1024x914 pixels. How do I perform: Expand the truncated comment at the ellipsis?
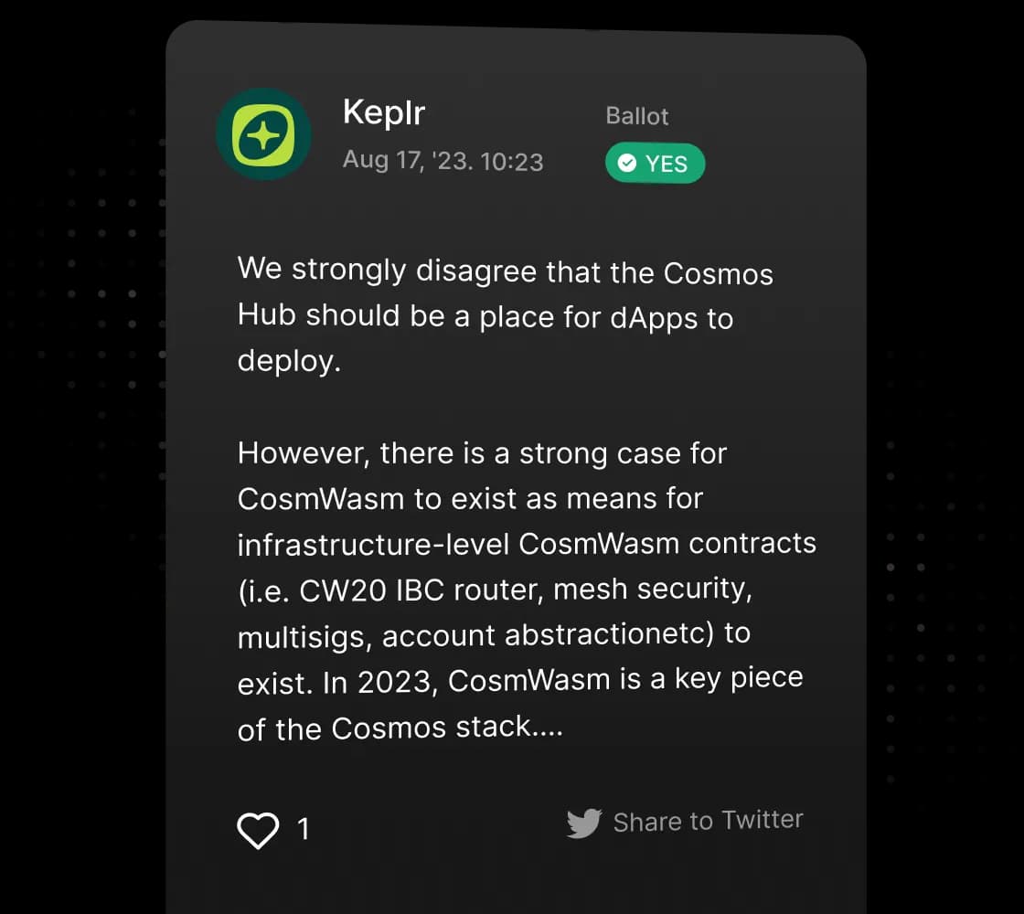coord(547,728)
